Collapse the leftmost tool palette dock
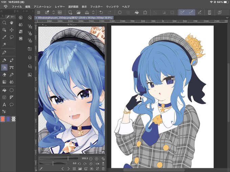The width and height of the screenshot is (230, 172). click(1, 11)
